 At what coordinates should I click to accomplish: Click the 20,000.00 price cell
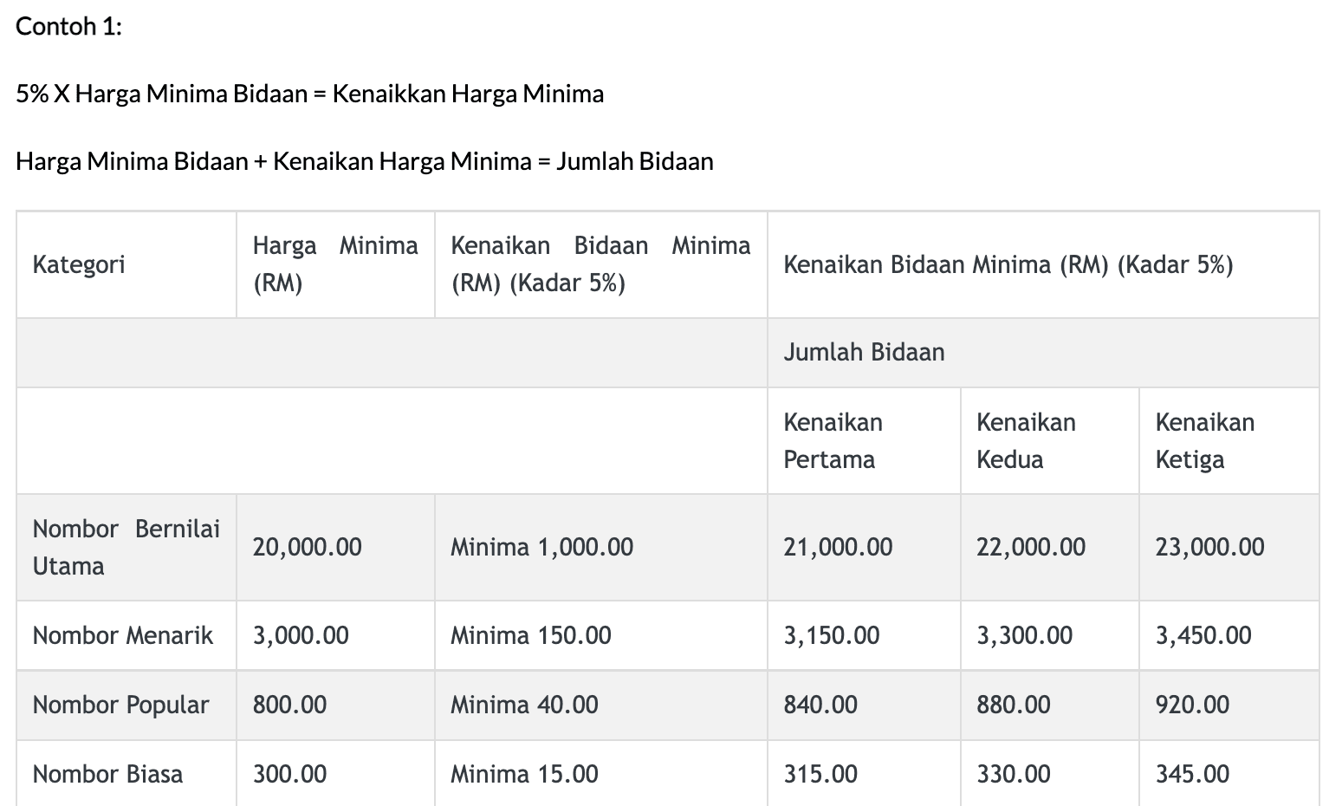tap(335, 547)
